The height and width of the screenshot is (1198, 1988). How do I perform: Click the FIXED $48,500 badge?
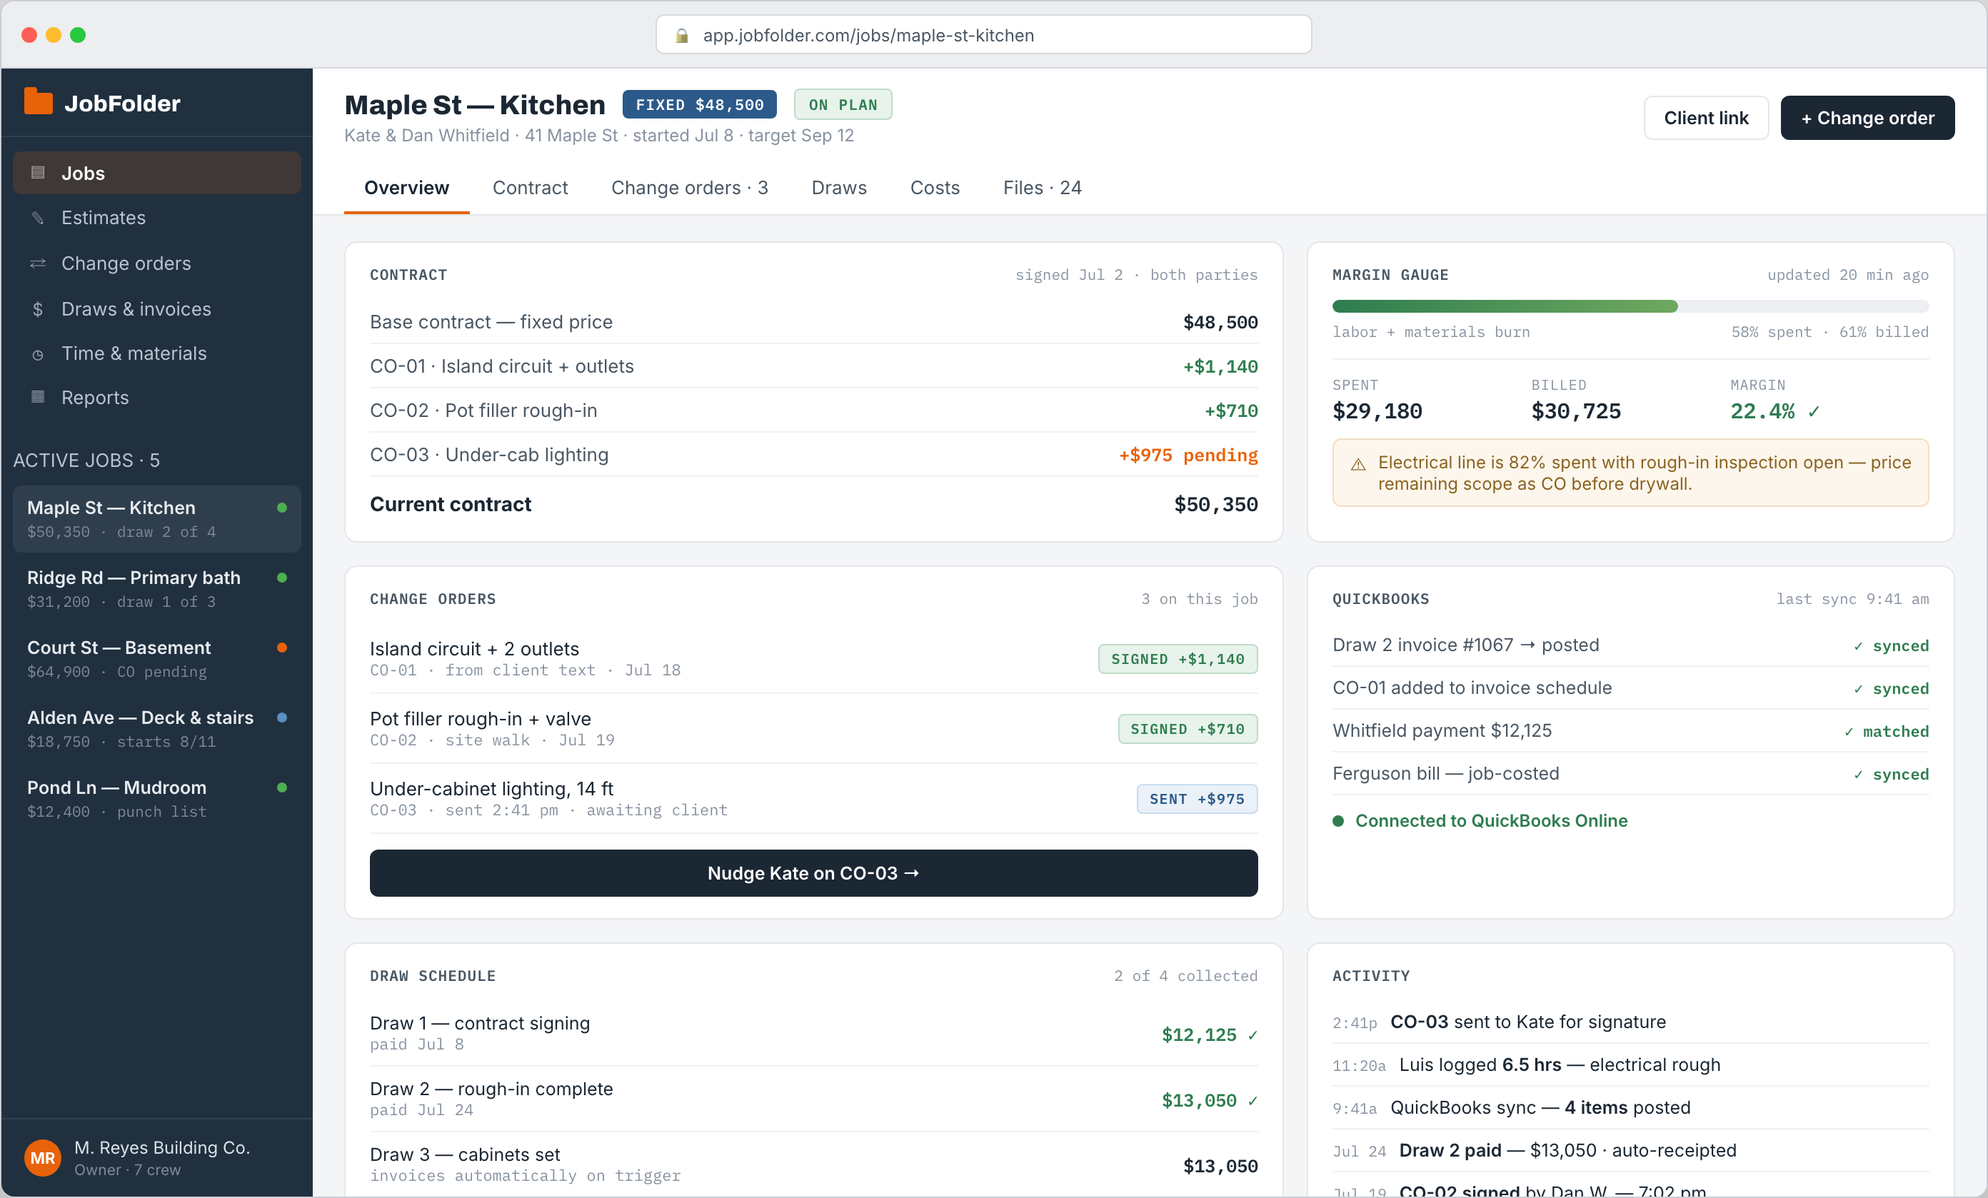700,105
